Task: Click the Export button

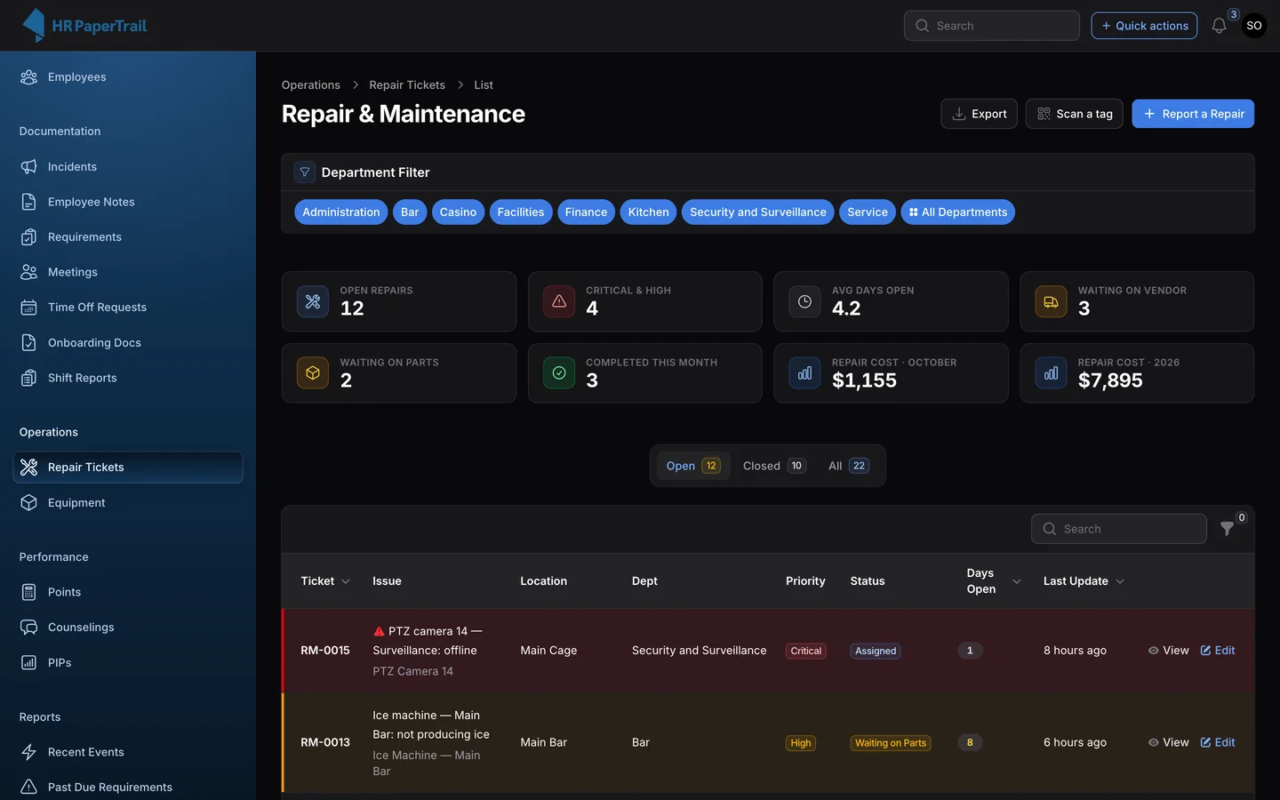Action: pos(980,114)
